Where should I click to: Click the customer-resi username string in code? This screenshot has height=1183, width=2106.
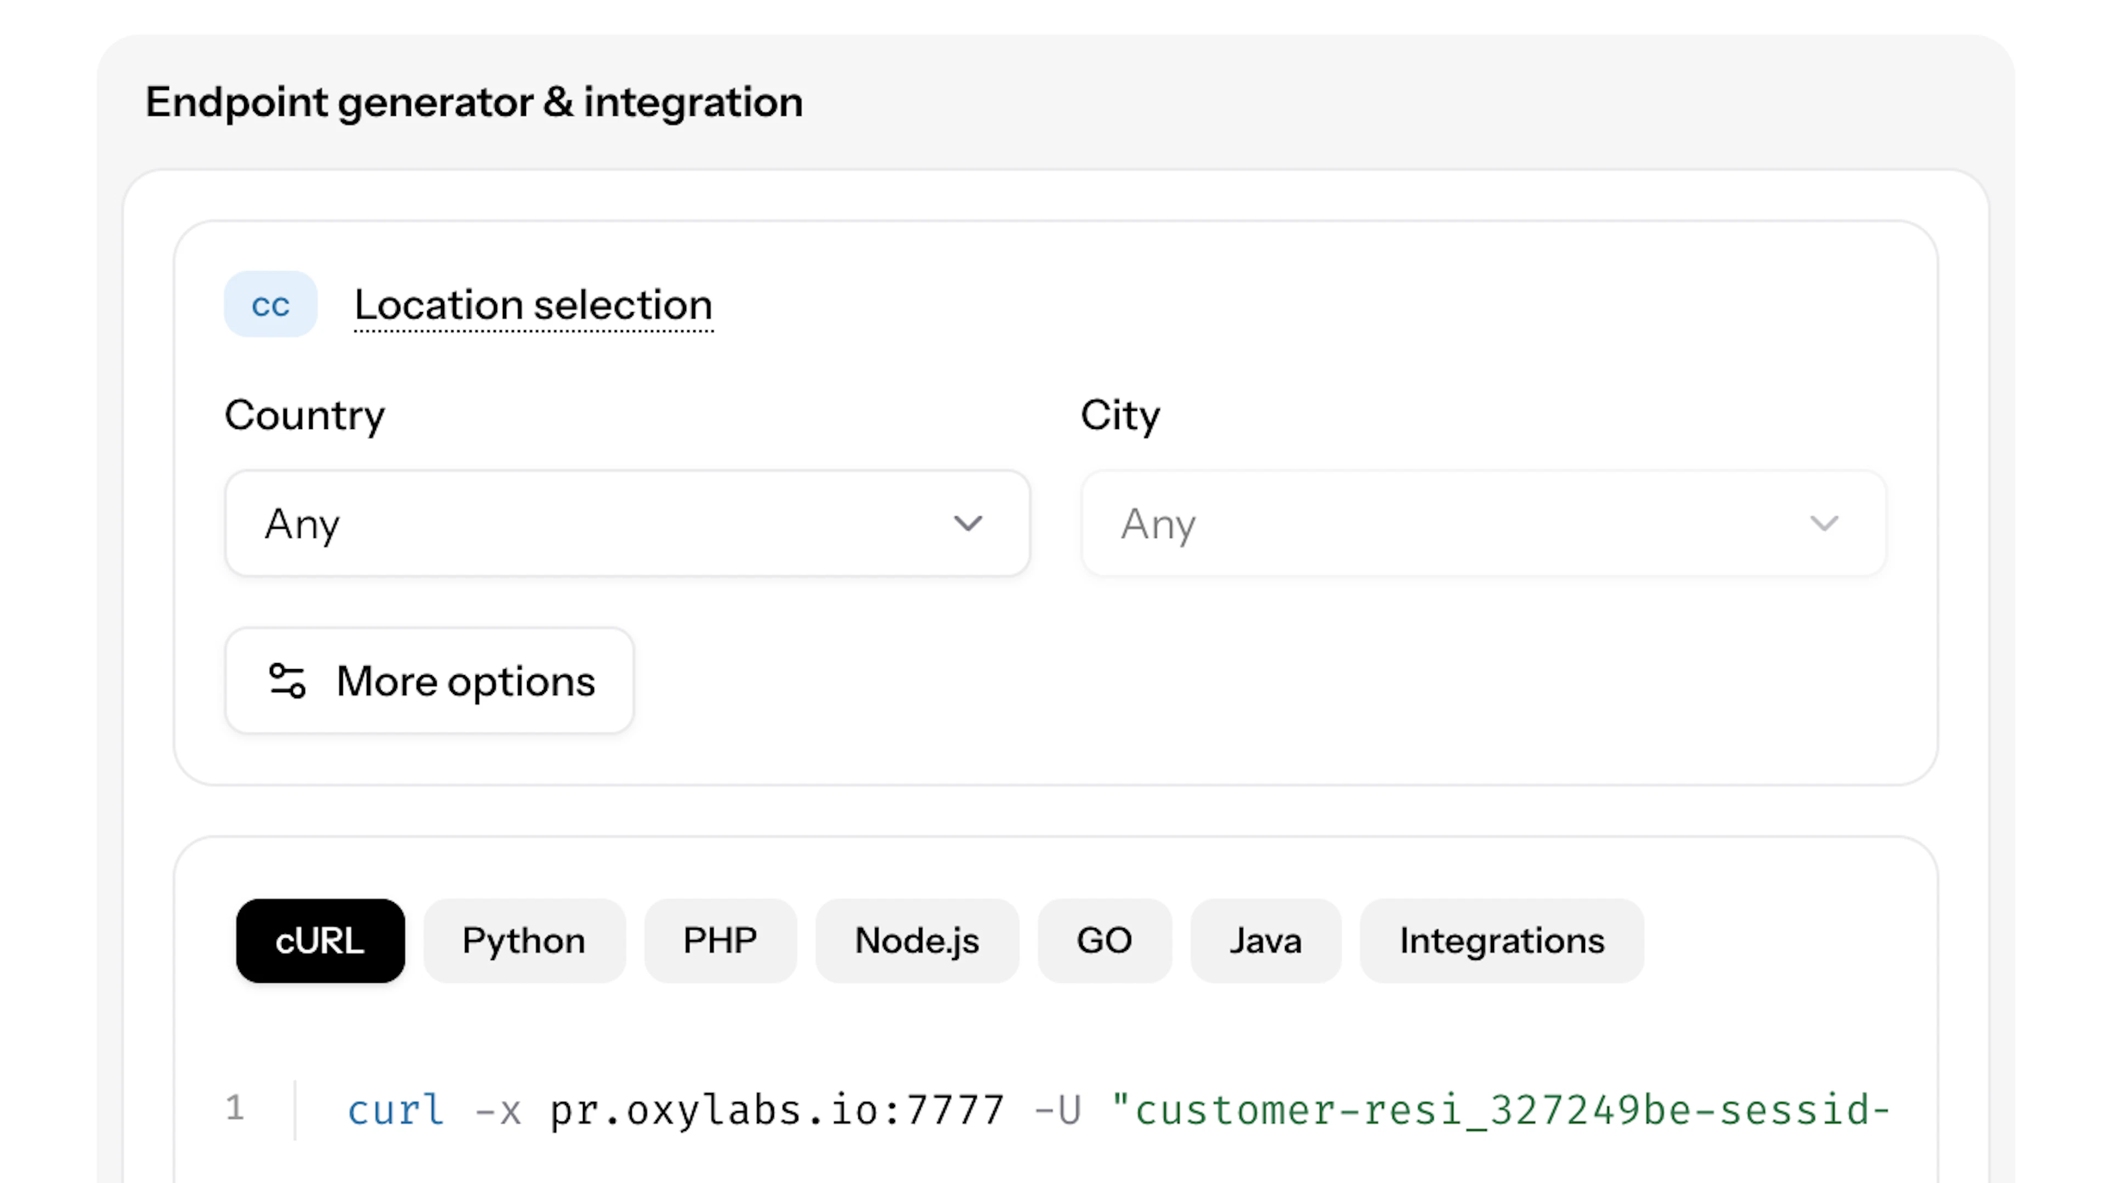click(1501, 1110)
